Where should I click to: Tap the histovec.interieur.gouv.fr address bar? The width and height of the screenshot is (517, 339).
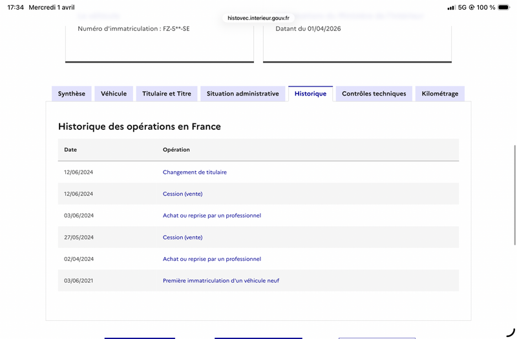[258, 18]
